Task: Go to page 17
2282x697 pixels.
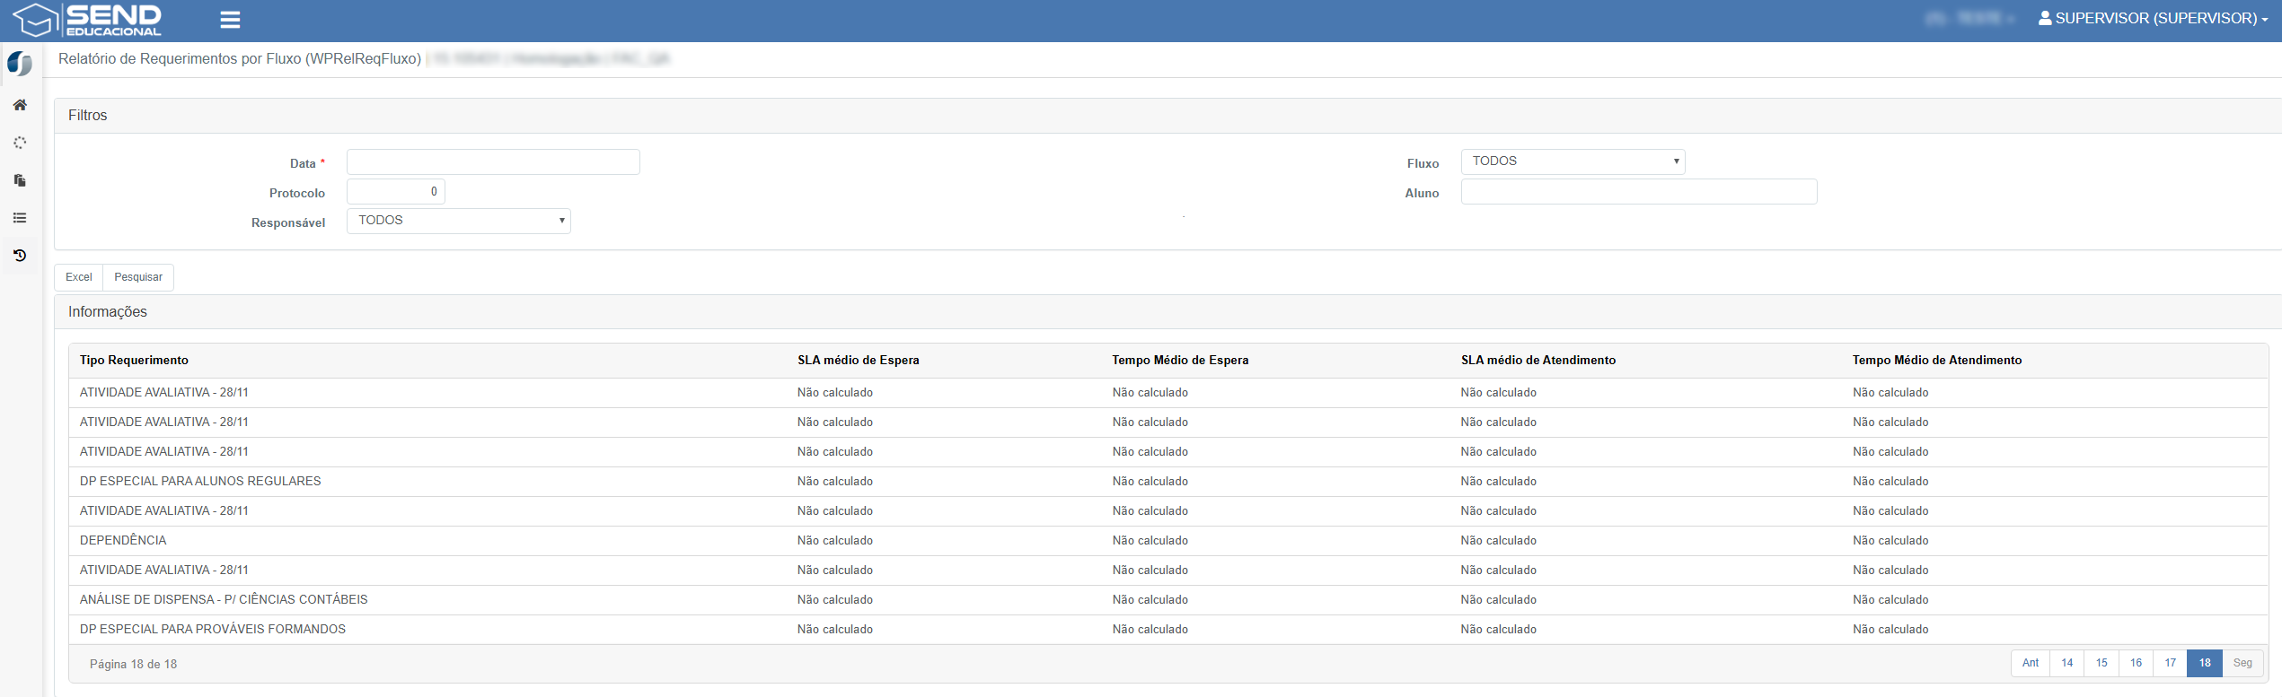Action: pos(2171,663)
